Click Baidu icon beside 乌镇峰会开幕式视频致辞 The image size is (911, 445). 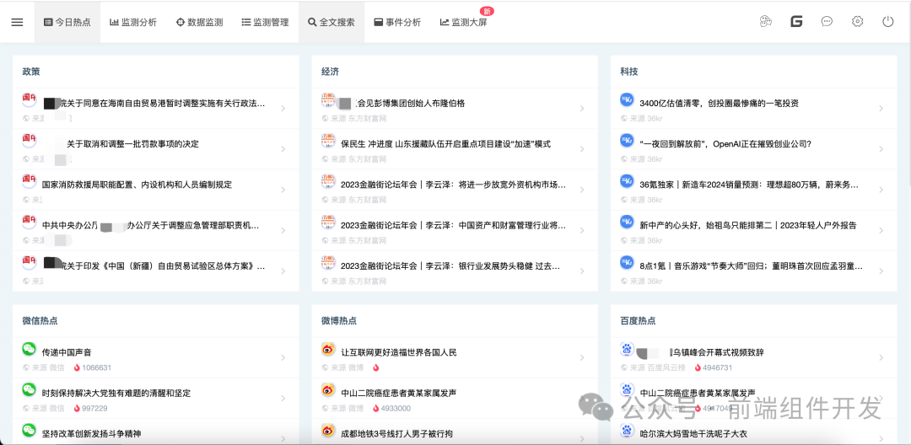click(x=627, y=348)
